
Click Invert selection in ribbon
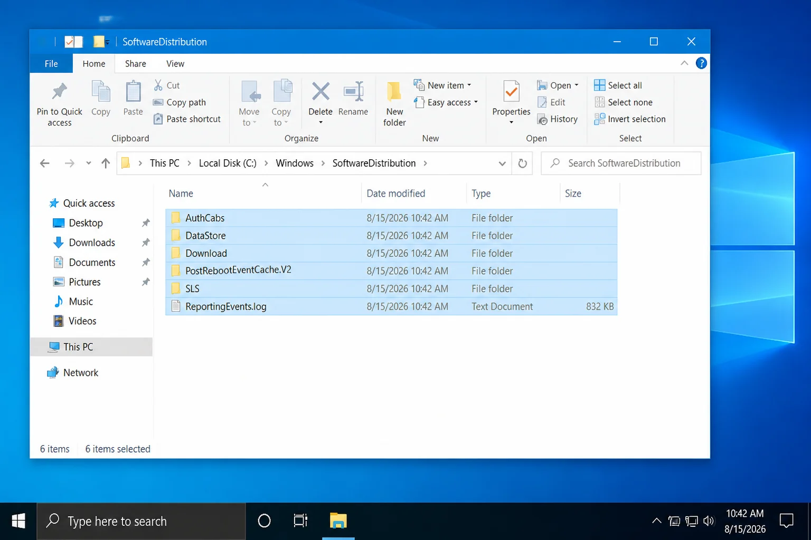click(x=630, y=119)
